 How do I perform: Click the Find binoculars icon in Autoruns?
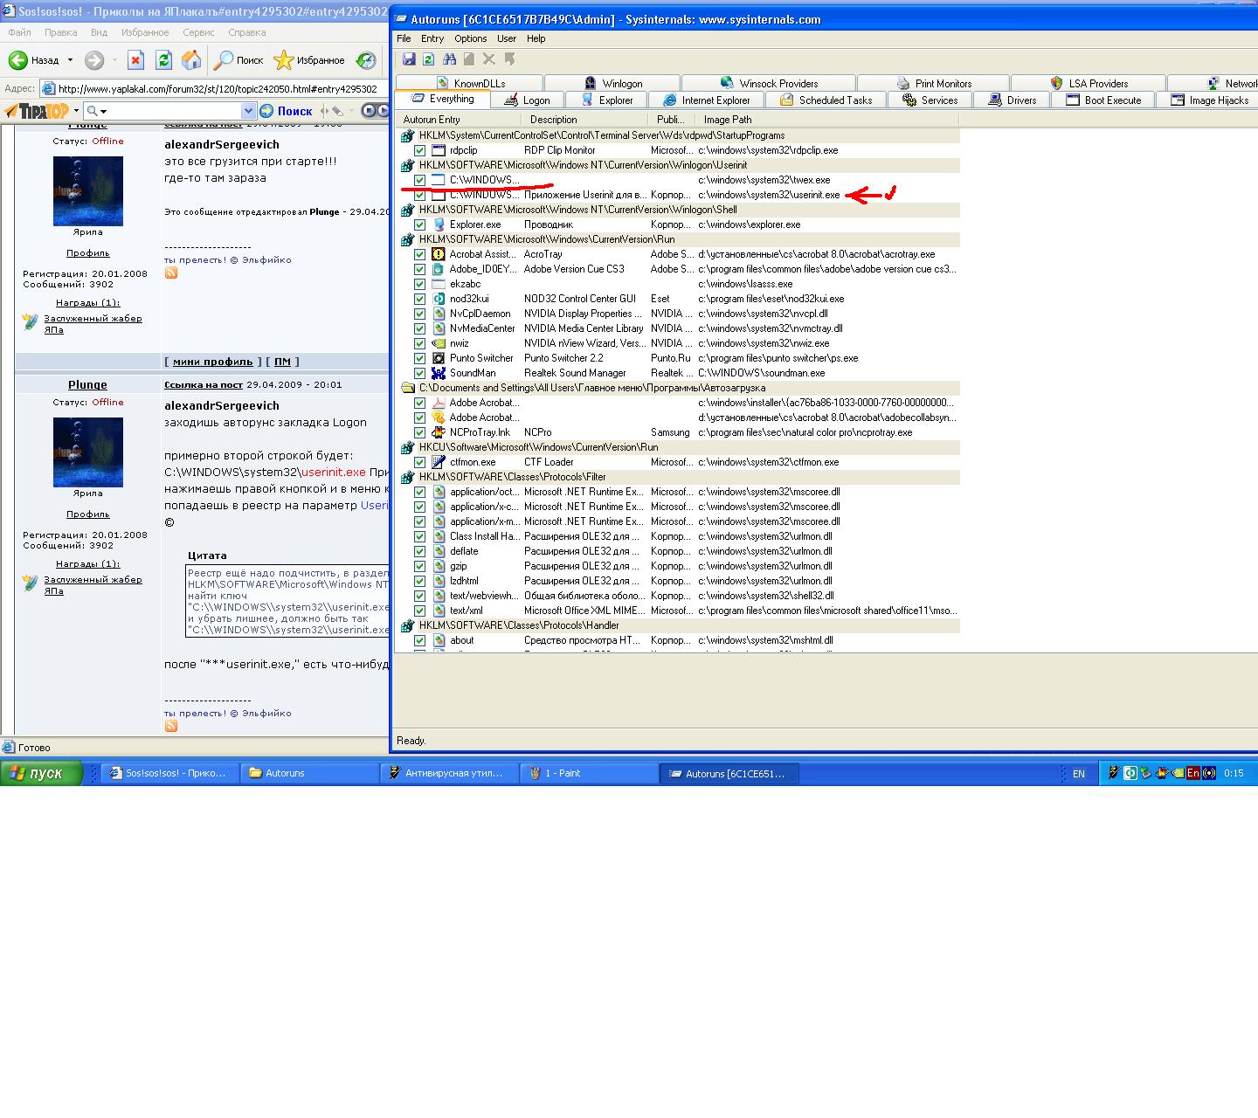point(450,59)
